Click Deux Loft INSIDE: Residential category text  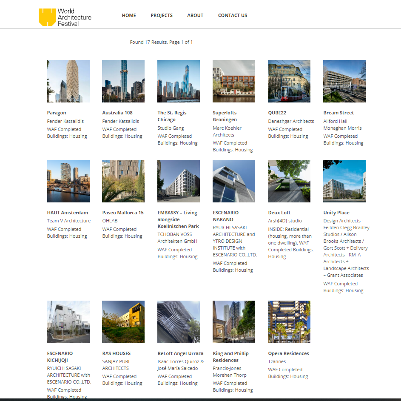tap(291, 243)
